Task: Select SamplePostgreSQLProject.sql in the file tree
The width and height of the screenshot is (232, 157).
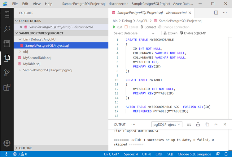Action: pyautogui.click(x=61, y=45)
